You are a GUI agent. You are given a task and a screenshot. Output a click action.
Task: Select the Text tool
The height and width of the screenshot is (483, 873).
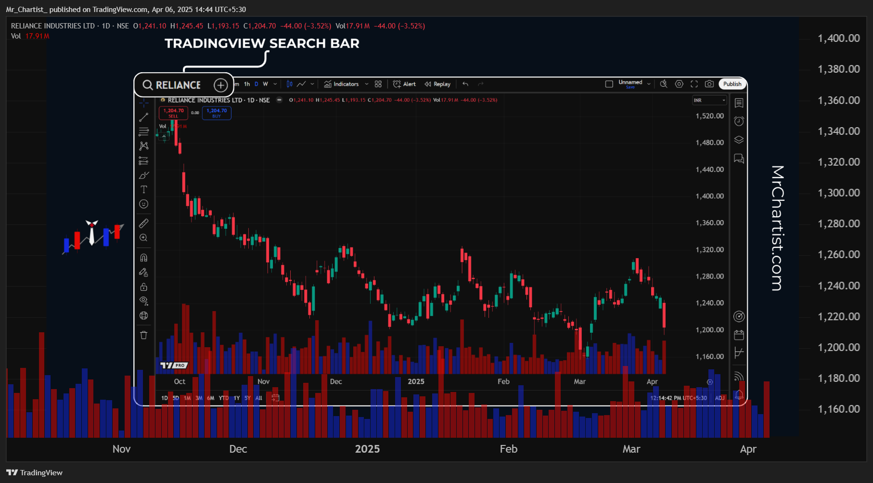click(x=143, y=190)
